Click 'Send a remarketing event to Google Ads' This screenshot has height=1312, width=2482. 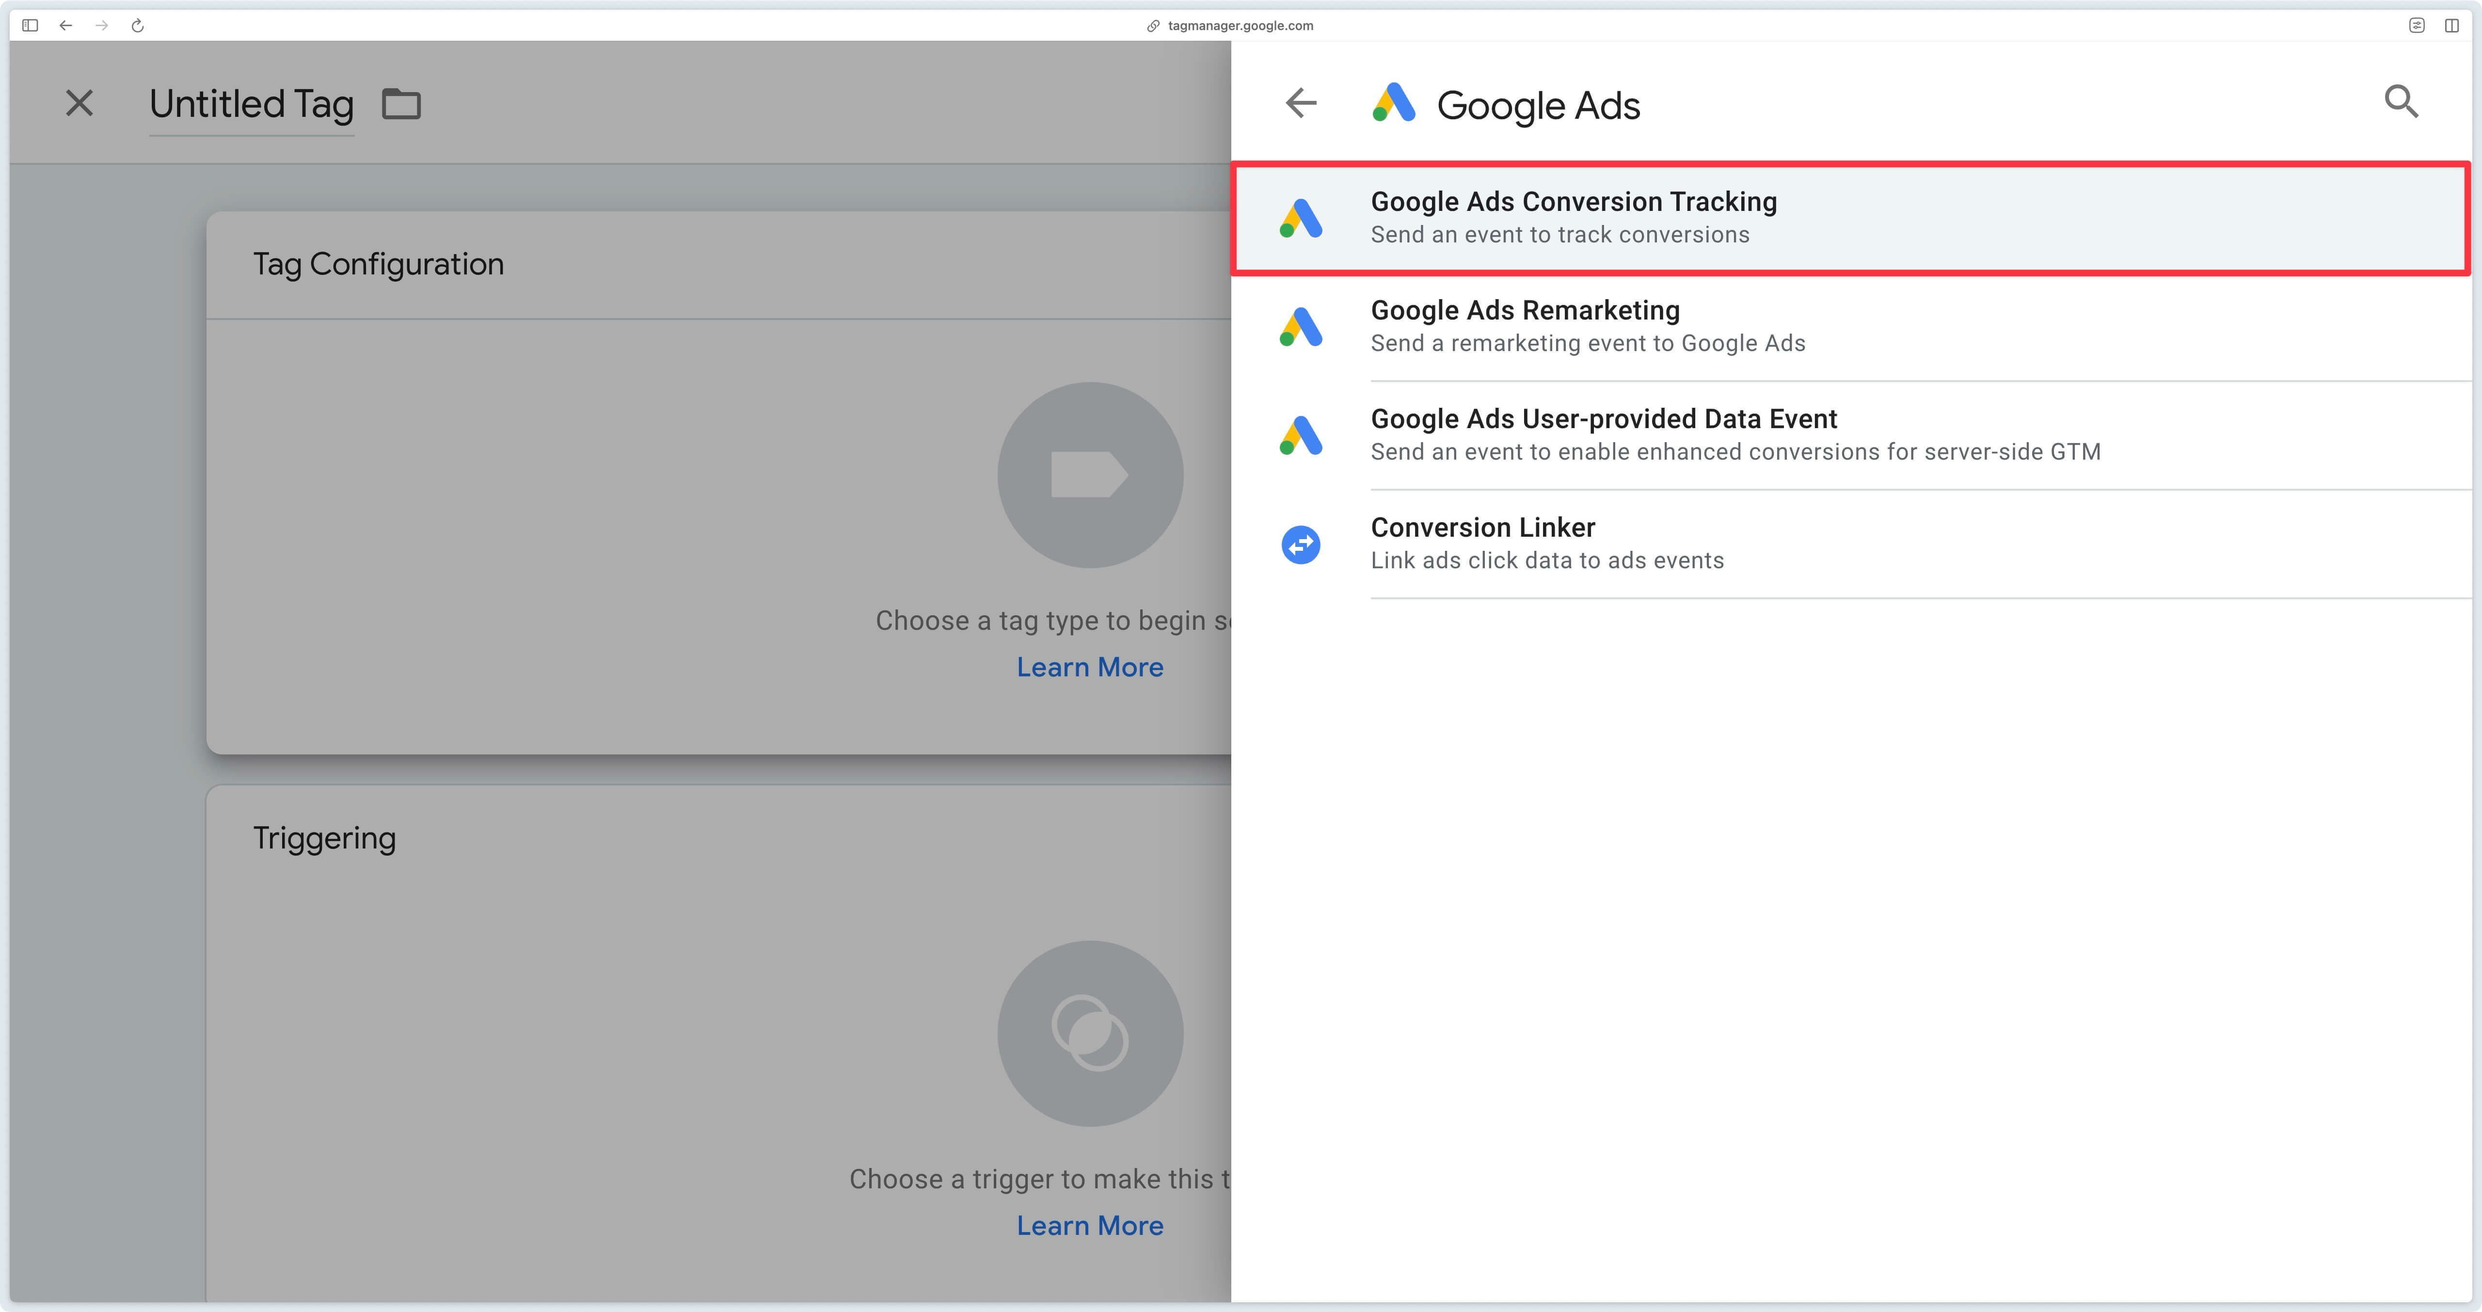pos(1588,343)
